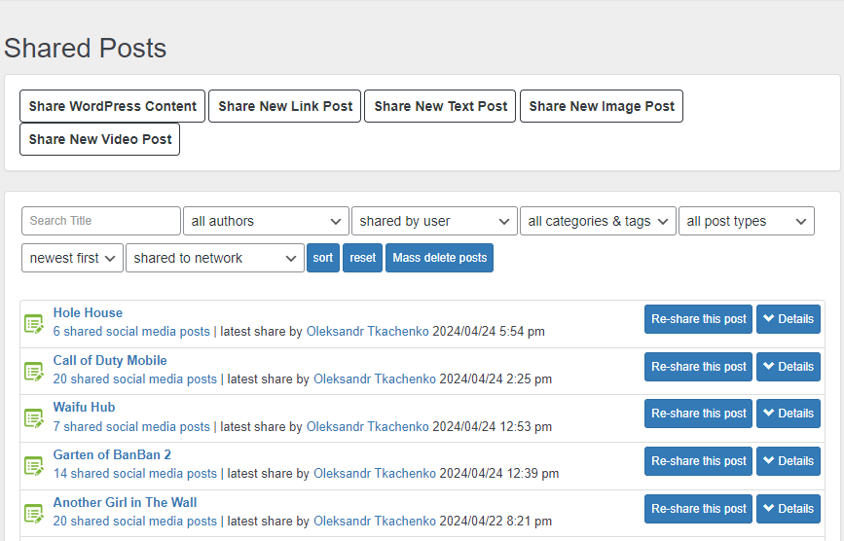Open the shared to network dropdown
844x541 pixels.
(x=214, y=258)
